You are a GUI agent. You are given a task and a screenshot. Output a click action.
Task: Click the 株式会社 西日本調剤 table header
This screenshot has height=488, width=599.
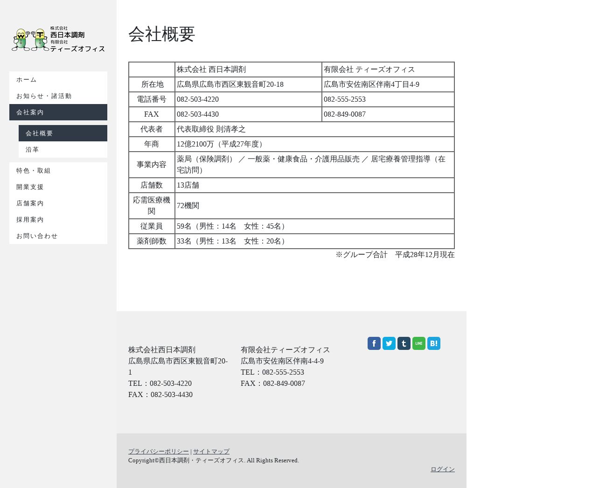point(248,70)
